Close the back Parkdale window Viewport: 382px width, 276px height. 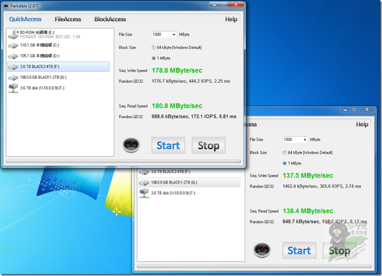coord(367,110)
